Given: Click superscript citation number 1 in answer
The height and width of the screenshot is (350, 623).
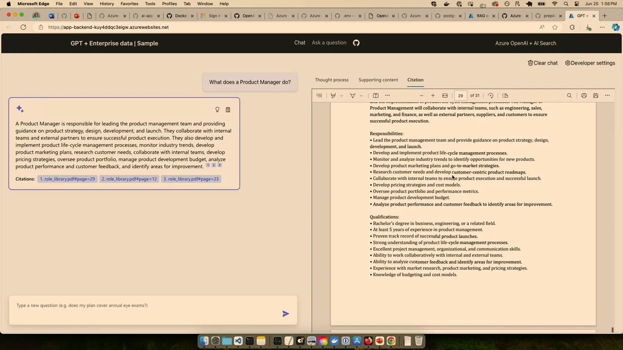Looking at the screenshot, I should tap(208, 165).
